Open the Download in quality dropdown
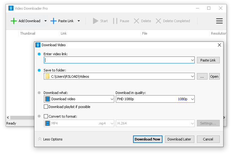The height and width of the screenshot is (162, 252). 192,99
